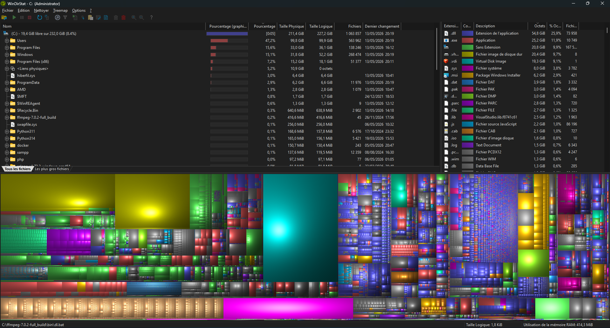610x328 pixels.
Task: Expand the AMD folder
Action: coord(7,90)
